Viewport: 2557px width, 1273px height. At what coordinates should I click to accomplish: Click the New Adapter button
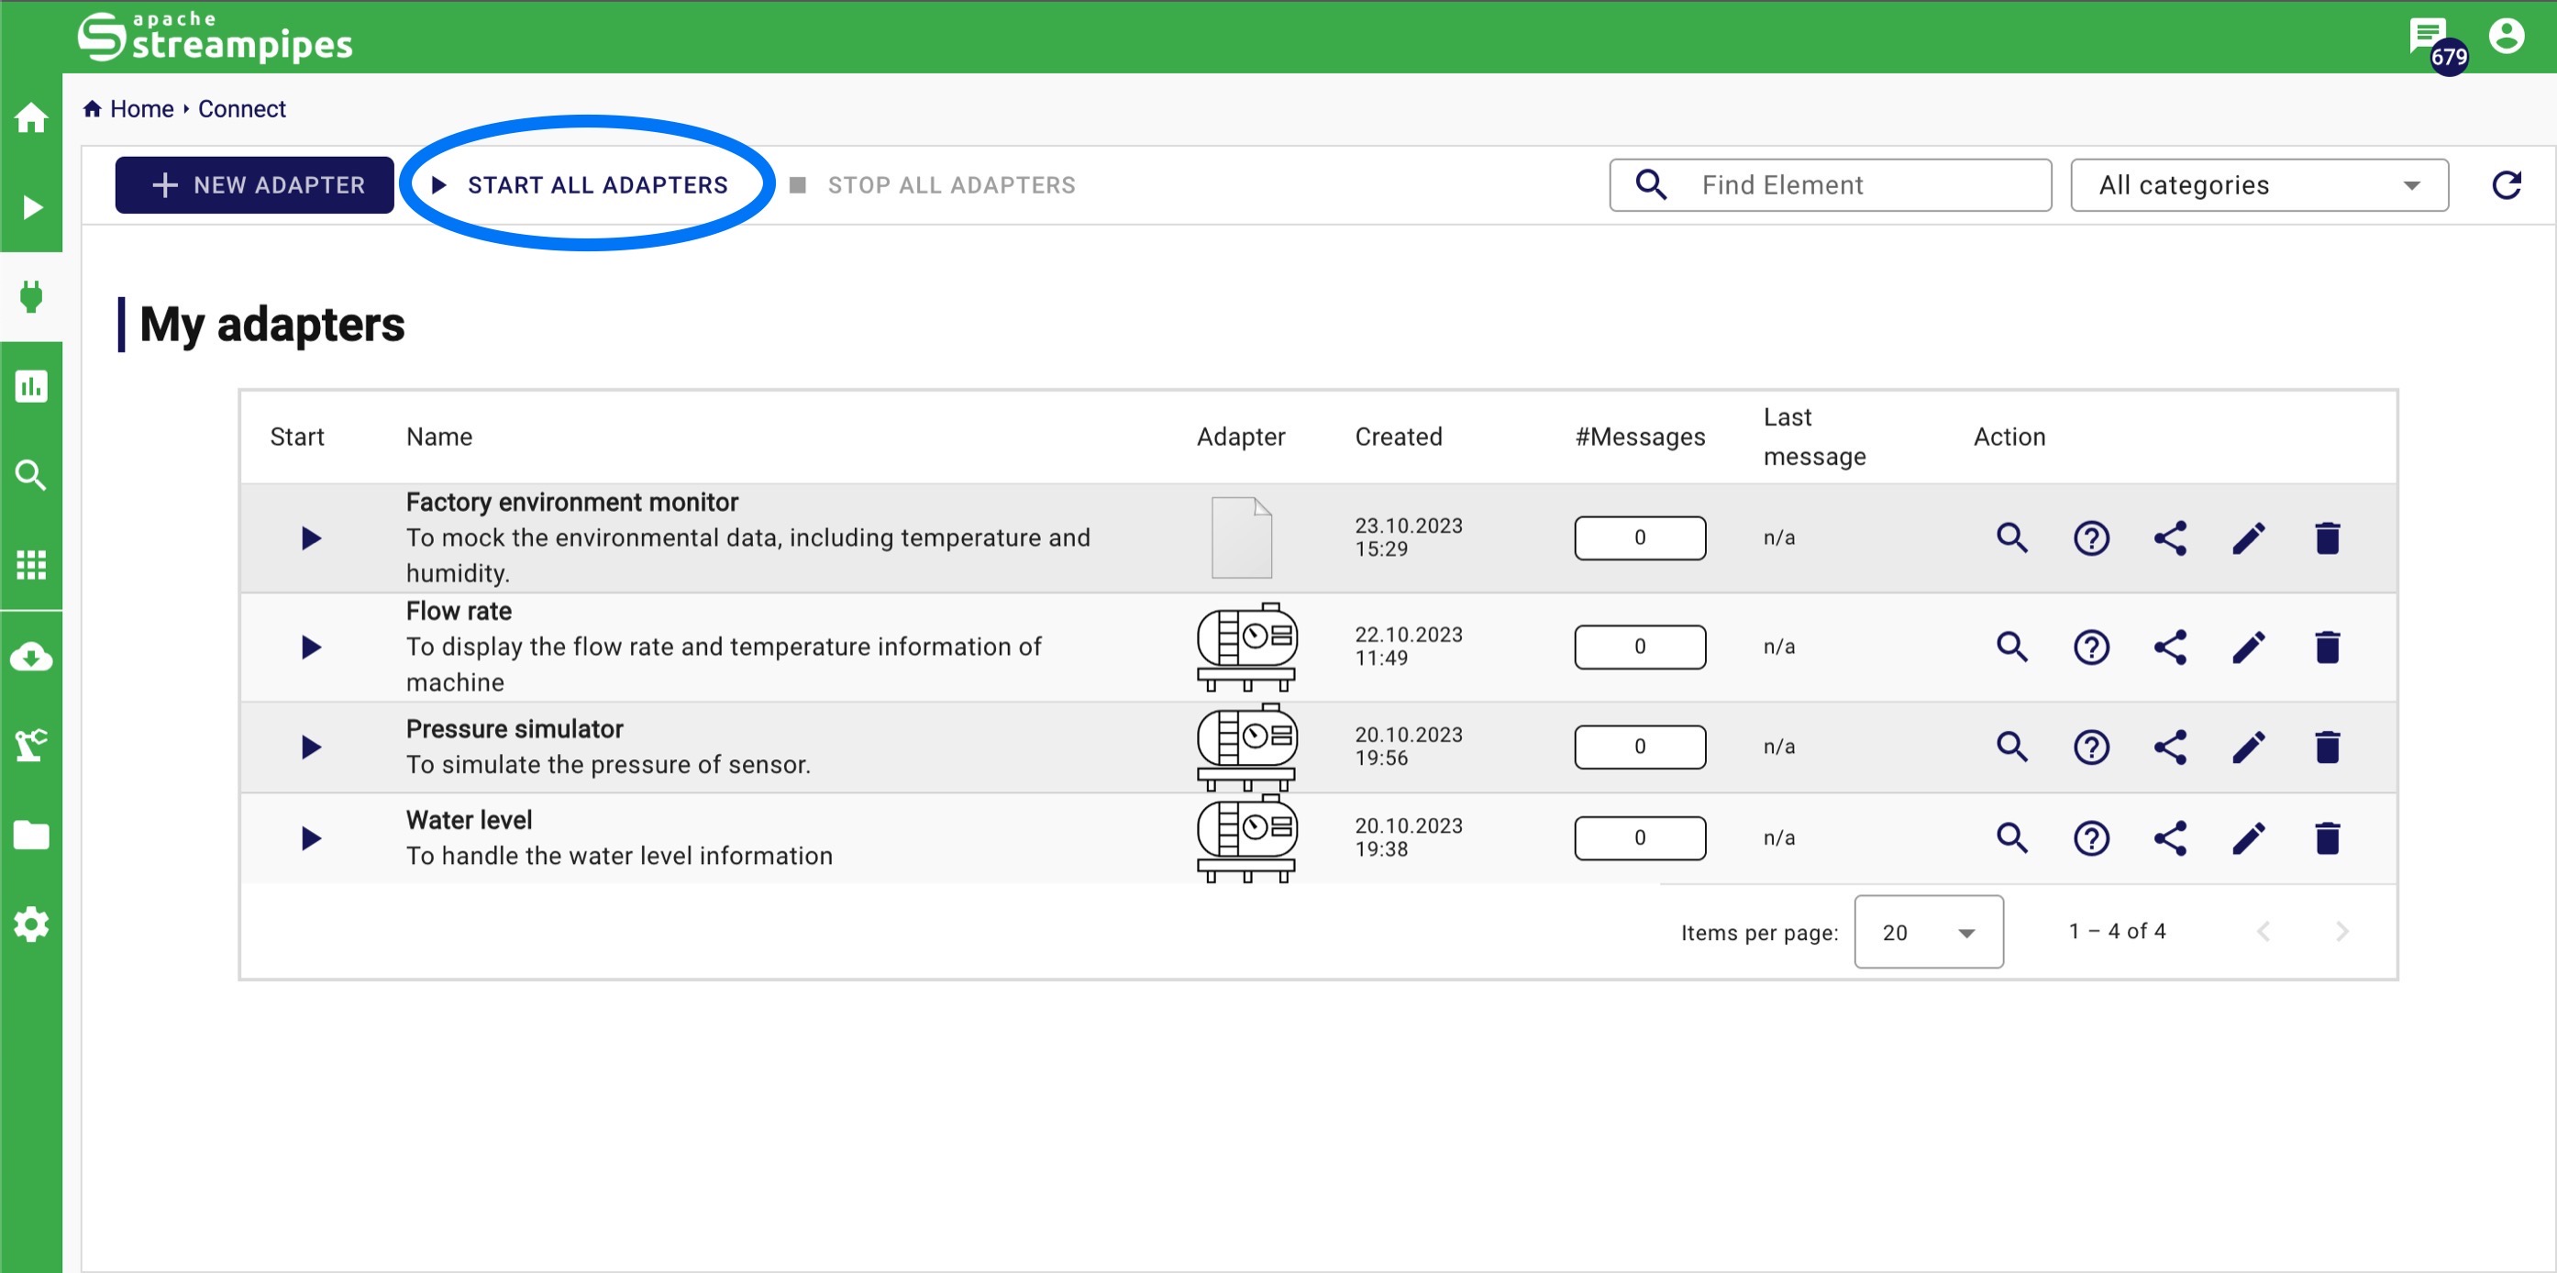255,185
